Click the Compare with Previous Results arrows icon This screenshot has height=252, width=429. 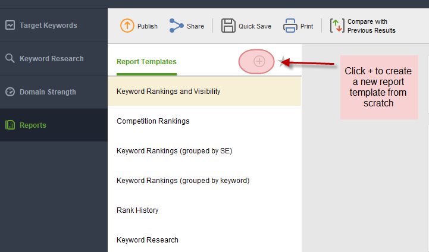[x=337, y=26]
